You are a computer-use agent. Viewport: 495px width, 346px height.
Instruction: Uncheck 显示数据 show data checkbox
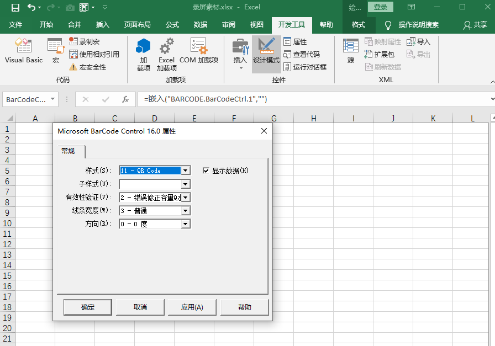[x=206, y=171]
